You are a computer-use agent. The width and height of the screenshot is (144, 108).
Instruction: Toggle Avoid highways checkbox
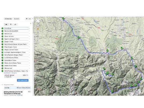5,75
